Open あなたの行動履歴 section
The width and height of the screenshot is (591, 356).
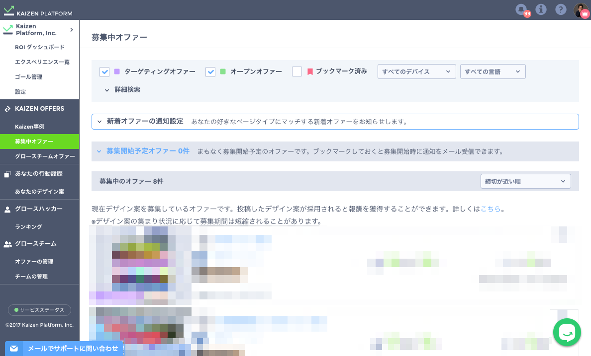(x=39, y=173)
